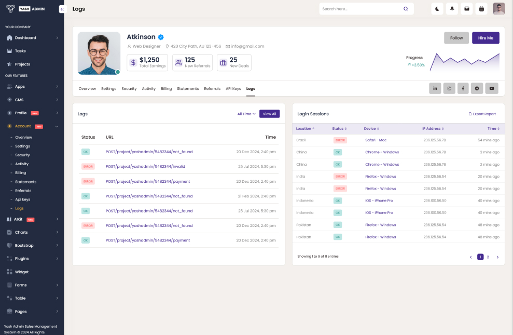Expand the Bootstrap sidebar menu
The width and height of the screenshot is (513, 335).
pyautogui.click(x=32, y=245)
